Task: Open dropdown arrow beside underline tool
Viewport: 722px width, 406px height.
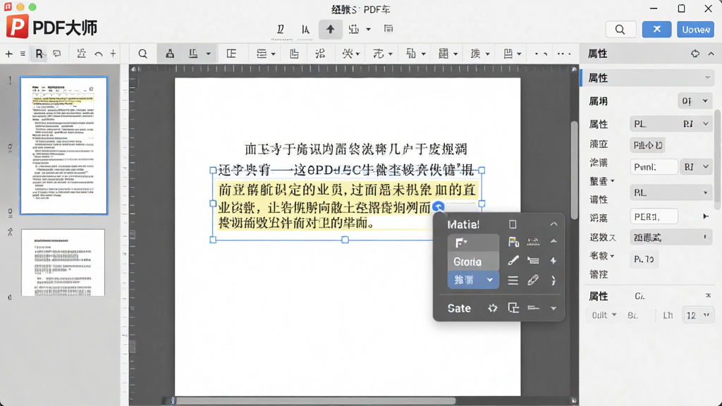Action: click(208, 54)
